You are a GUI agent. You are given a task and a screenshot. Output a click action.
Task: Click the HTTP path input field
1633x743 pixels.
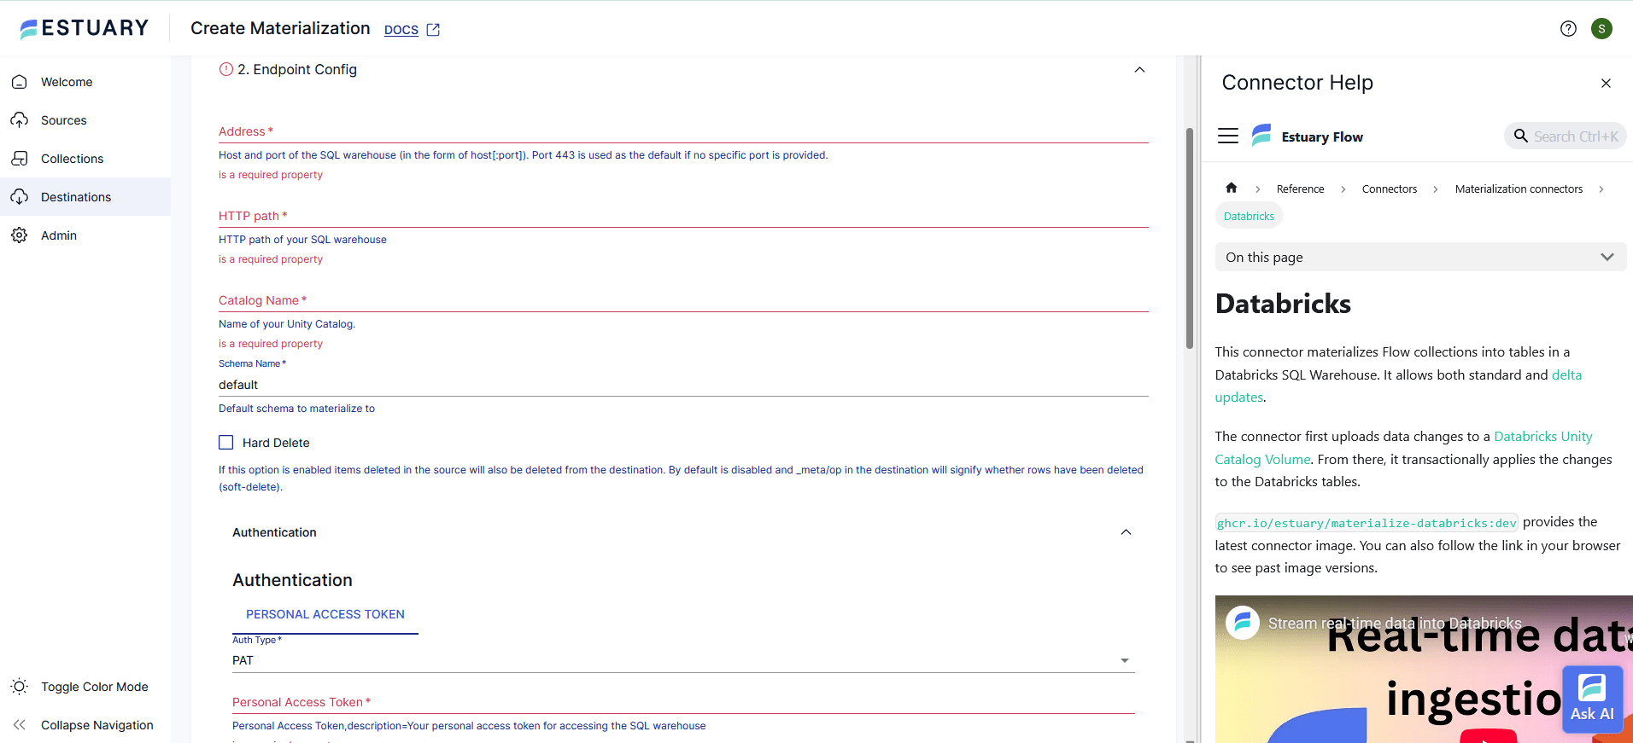click(x=683, y=216)
